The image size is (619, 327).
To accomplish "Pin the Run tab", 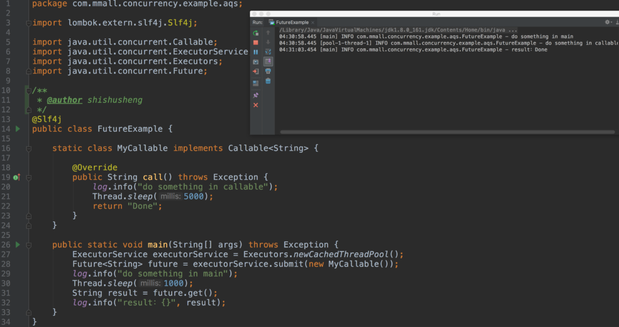I will (256, 95).
